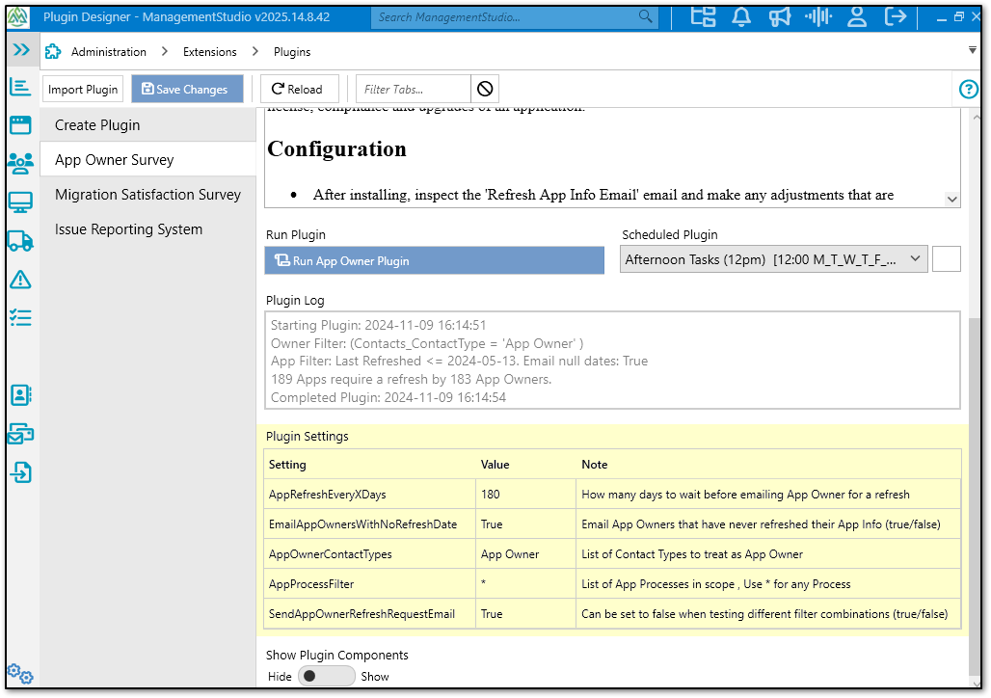This screenshot has height=698, width=991.
Task: Click the AppRefreshEveryXDays setting name
Action: pos(328,495)
